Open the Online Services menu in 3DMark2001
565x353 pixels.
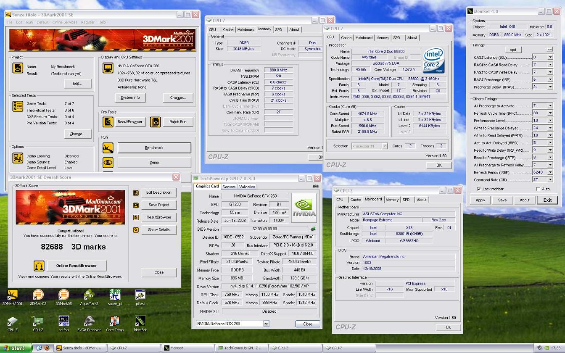[x=65, y=22]
